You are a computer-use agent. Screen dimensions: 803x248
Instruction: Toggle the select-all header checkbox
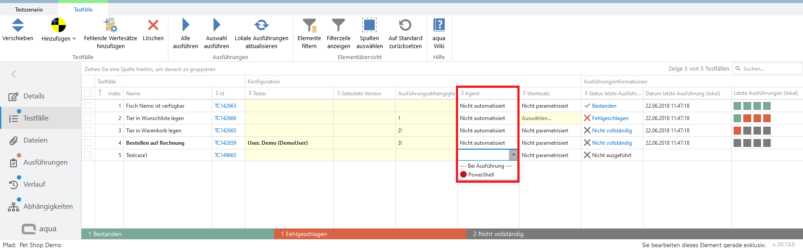[88, 94]
